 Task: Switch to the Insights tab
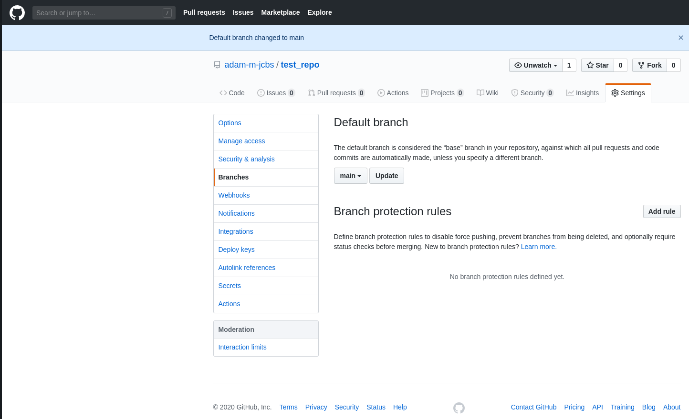[583, 93]
